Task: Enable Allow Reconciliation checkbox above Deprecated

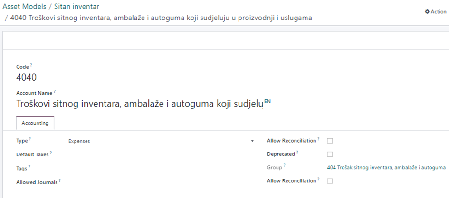Action: click(330, 141)
